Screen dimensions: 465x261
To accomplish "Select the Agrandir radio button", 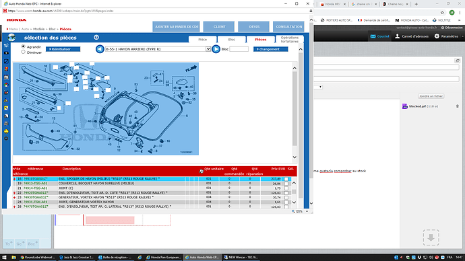I will click(23, 46).
